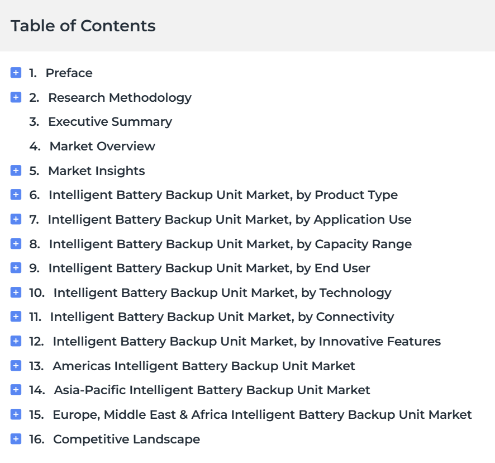Viewport: 495px width, 463px height.
Task: Expand the Americas market section plus icon
Action: point(16,366)
